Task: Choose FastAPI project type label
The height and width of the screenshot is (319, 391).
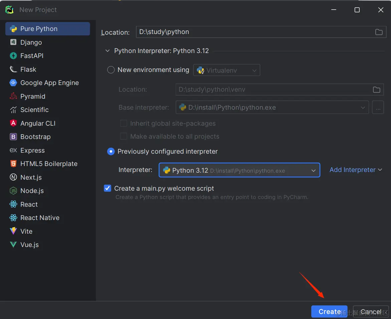Action: point(32,56)
